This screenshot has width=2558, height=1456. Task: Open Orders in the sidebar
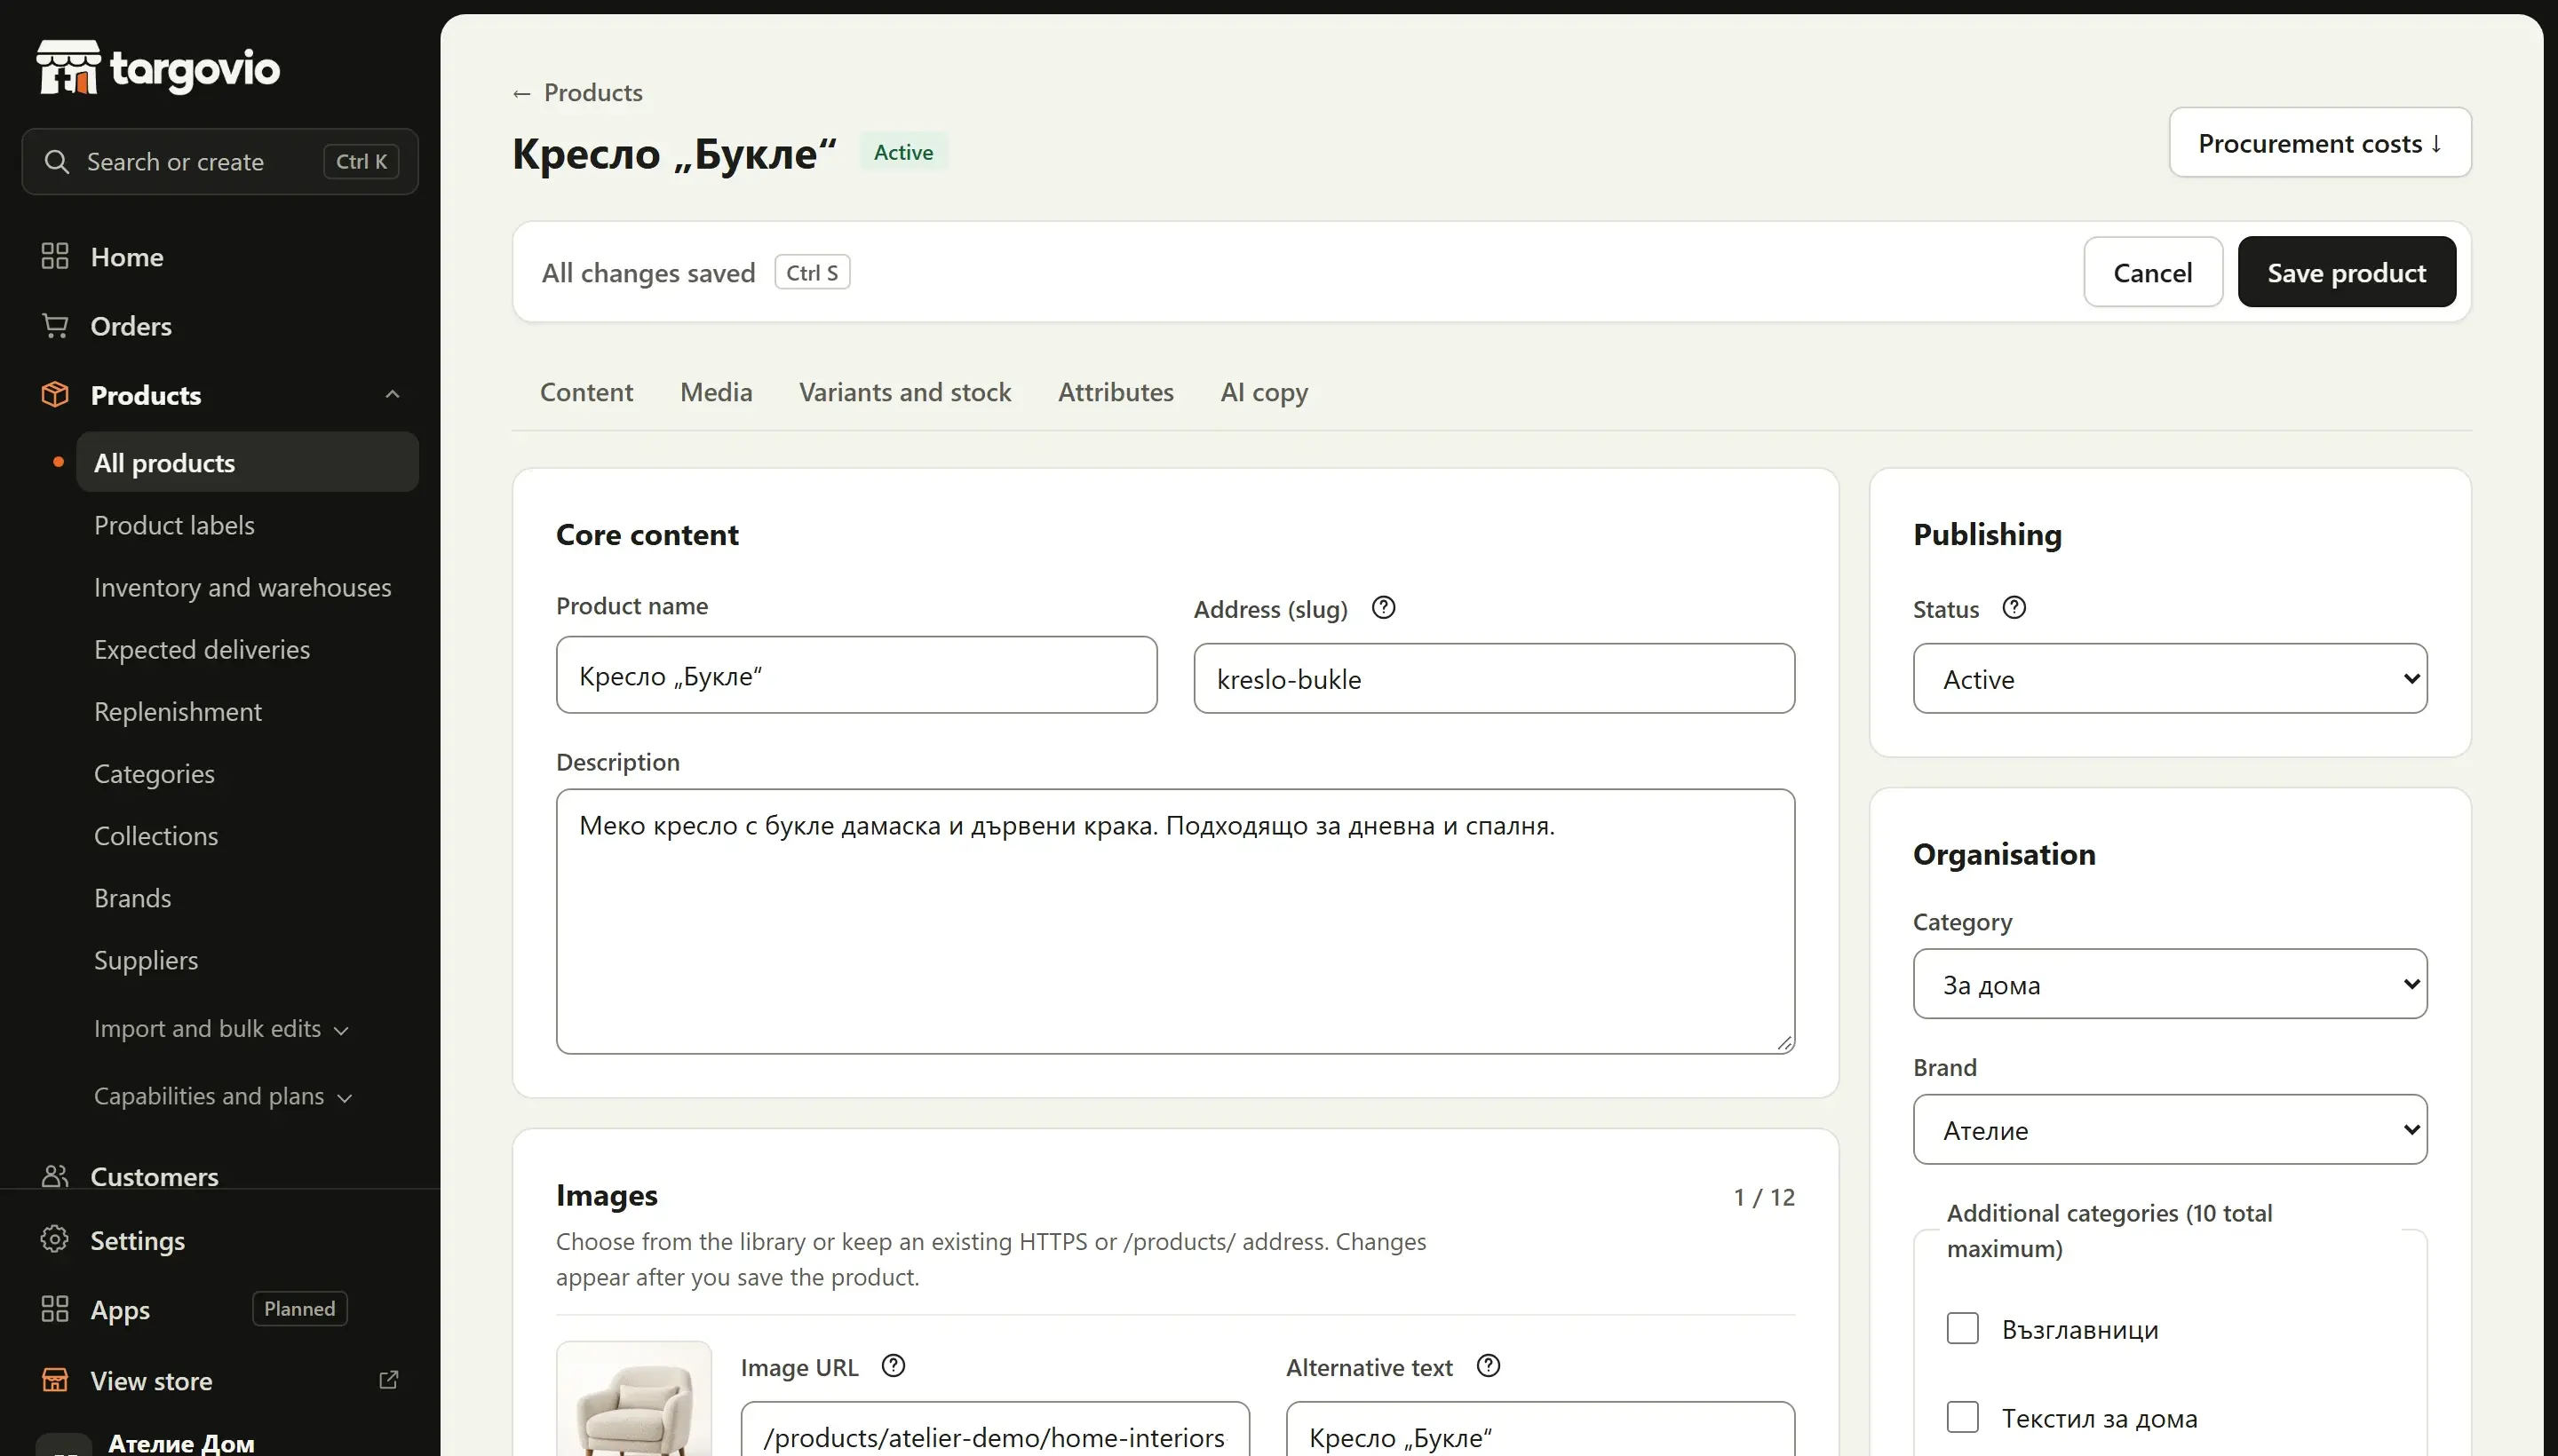click(x=131, y=325)
